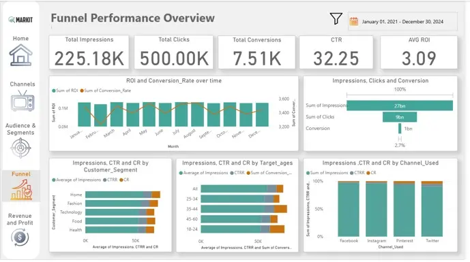The image size is (470, 262).
Task: Click the 2.7% funnel percentage label
Action: coord(400,146)
